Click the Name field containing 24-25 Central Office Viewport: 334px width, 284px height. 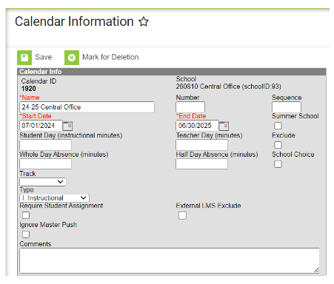point(87,107)
